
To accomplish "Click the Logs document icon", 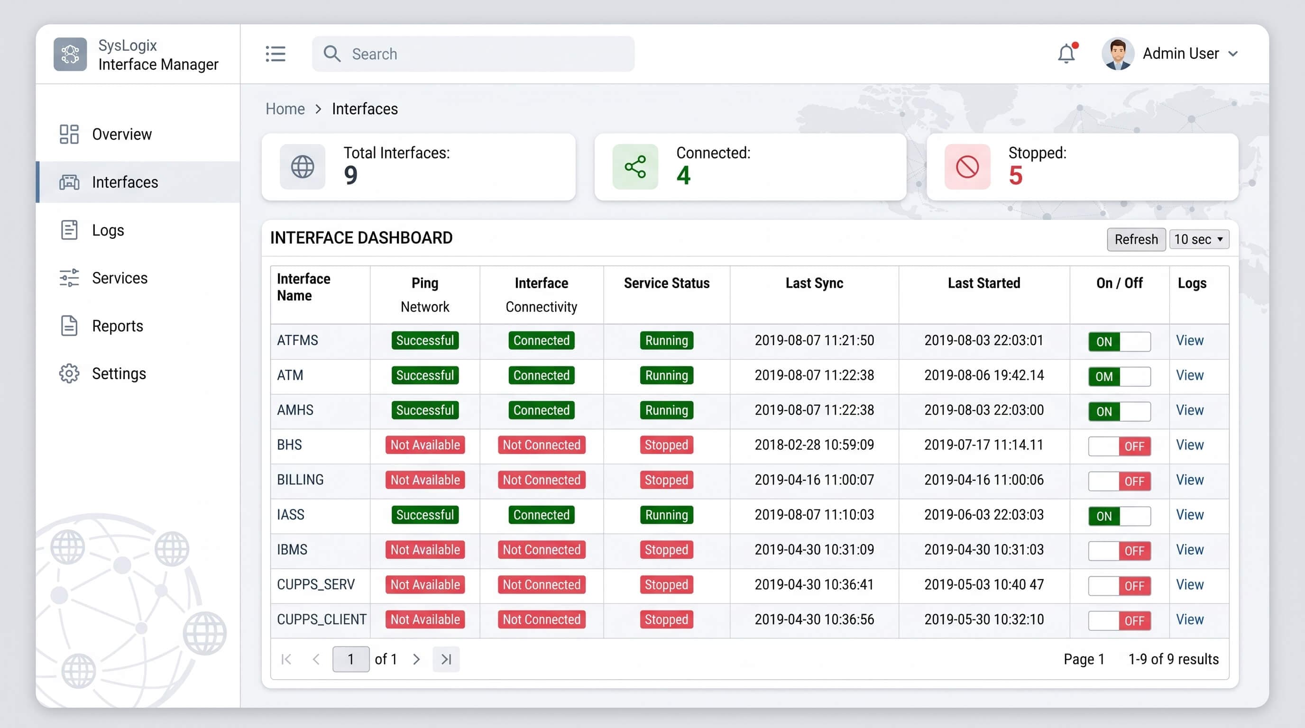I will 69,230.
